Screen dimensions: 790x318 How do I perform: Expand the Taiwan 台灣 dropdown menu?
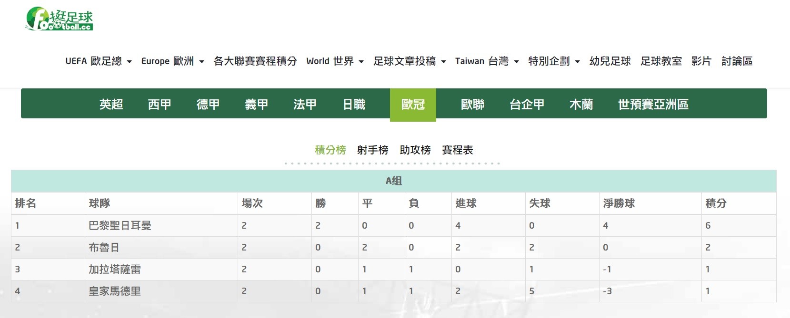coord(487,61)
